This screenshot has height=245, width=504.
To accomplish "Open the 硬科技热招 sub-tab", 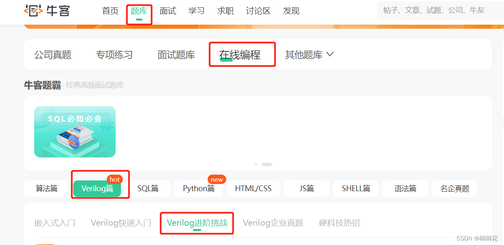I will (339, 223).
